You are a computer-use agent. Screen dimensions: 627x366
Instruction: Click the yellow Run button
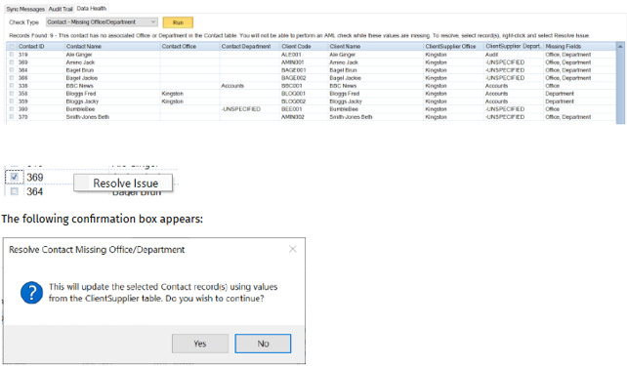pyautogui.click(x=178, y=22)
